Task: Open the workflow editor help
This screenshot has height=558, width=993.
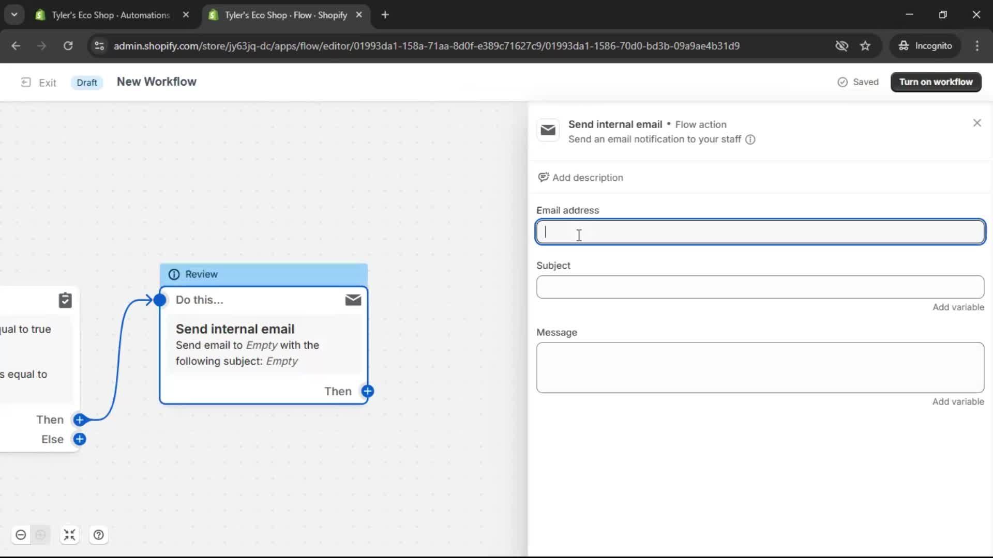Action: [98, 535]
